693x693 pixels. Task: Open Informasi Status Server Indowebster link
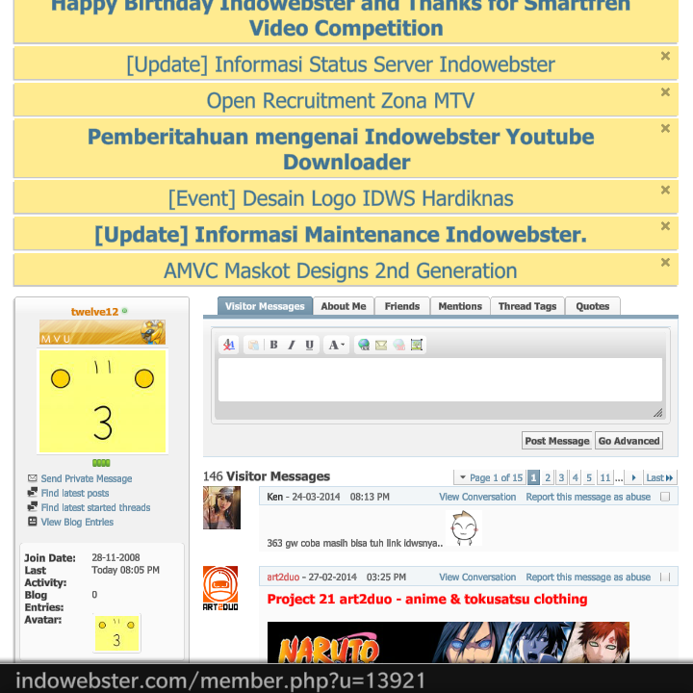[341, 64]
